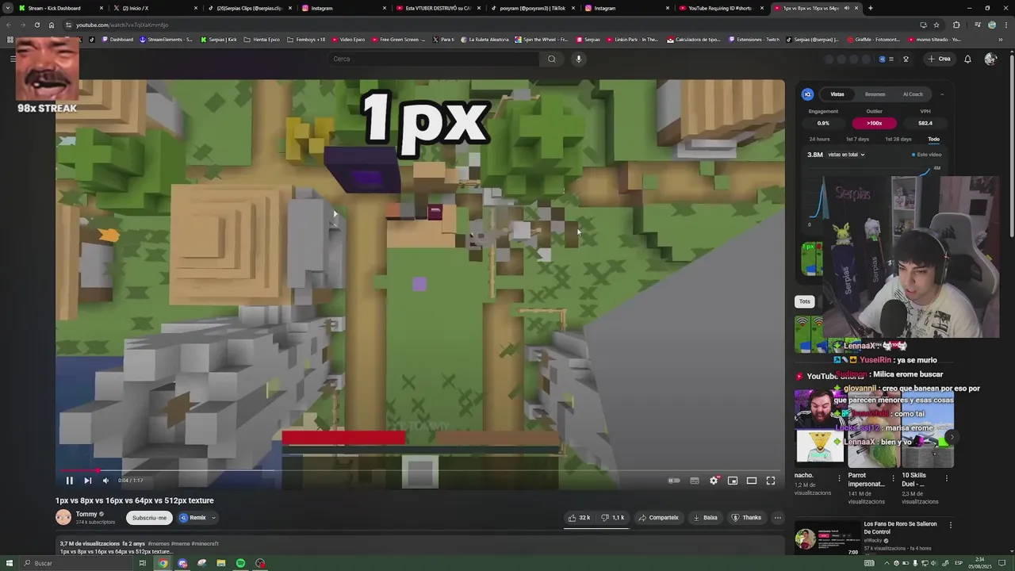Reload the current page
The height and width of the screenshot is (571, 1015).
pos(36,25)
